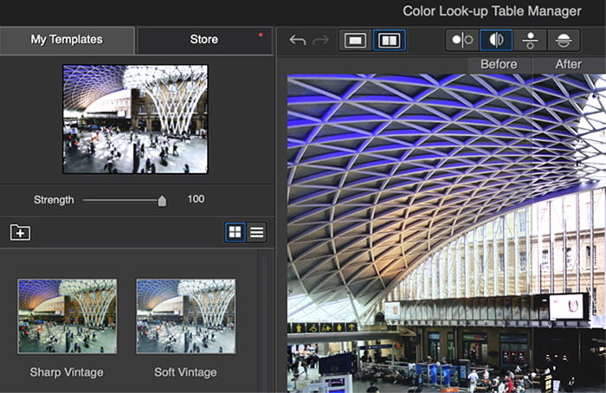Screen dimensions: 606x393
Task: Click the template preview image
Action: click(x=135, y=119)
